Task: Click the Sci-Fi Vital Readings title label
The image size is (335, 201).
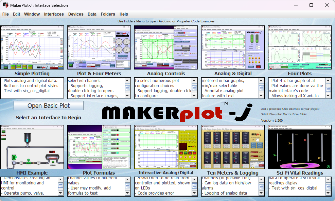Action: click(x=300, y=173)
